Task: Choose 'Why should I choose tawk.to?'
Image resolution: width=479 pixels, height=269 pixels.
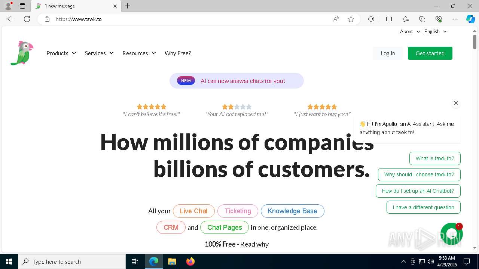Action: pyautogui.click(x=419, y=174)
